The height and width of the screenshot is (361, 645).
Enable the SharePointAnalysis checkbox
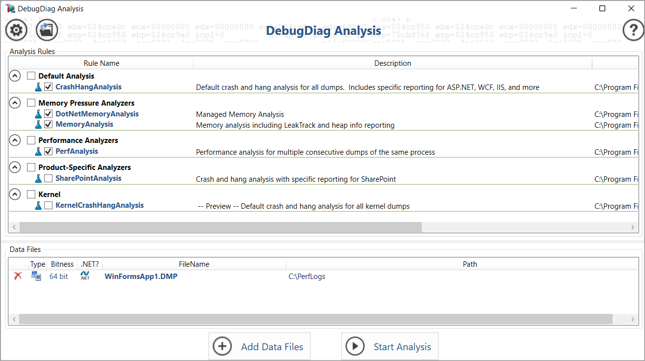(x=48, y=178)
